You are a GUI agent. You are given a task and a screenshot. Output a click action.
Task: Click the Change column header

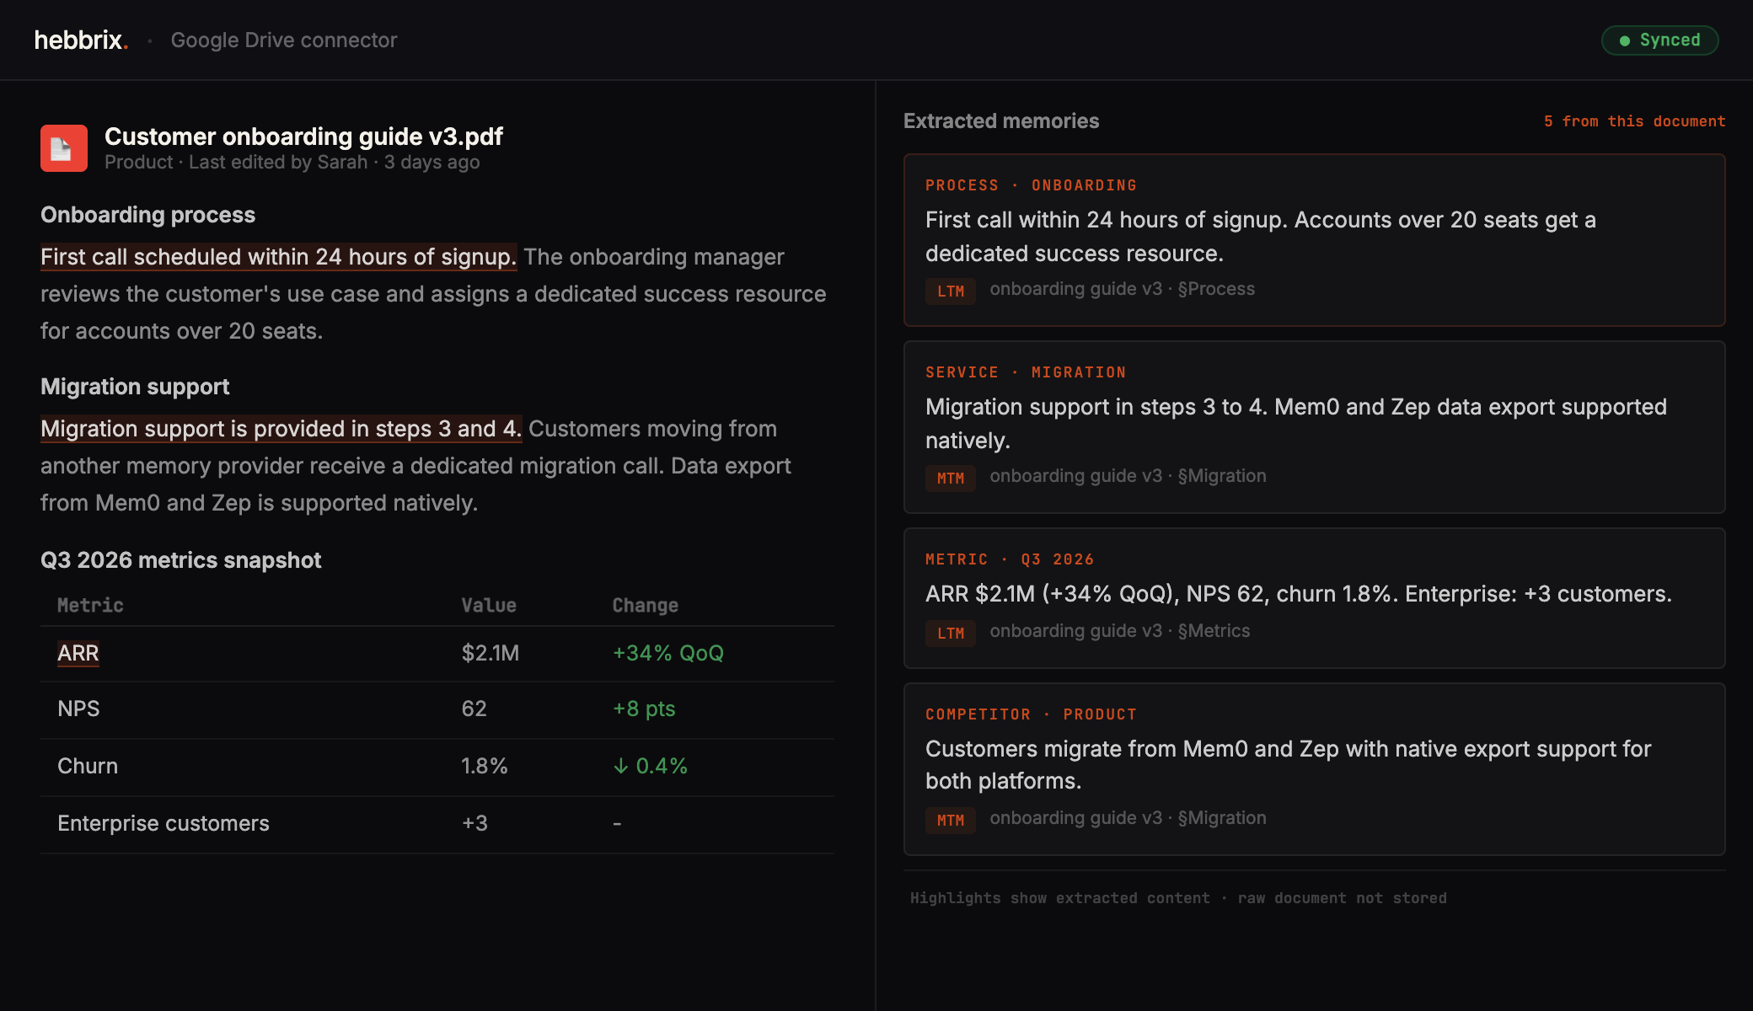tap(645, 605)
